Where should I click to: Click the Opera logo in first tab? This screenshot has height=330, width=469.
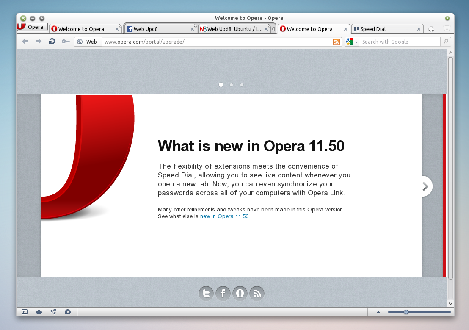tap(54, 29)
